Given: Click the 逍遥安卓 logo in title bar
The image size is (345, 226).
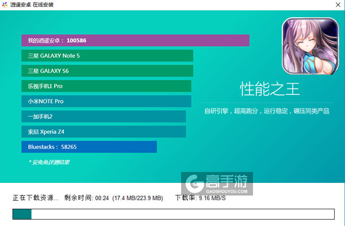Looking at the screenshot, I should click(x=5, y=5).
